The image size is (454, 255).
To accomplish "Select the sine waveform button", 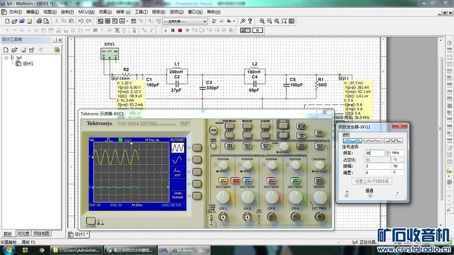I will 352,141.
